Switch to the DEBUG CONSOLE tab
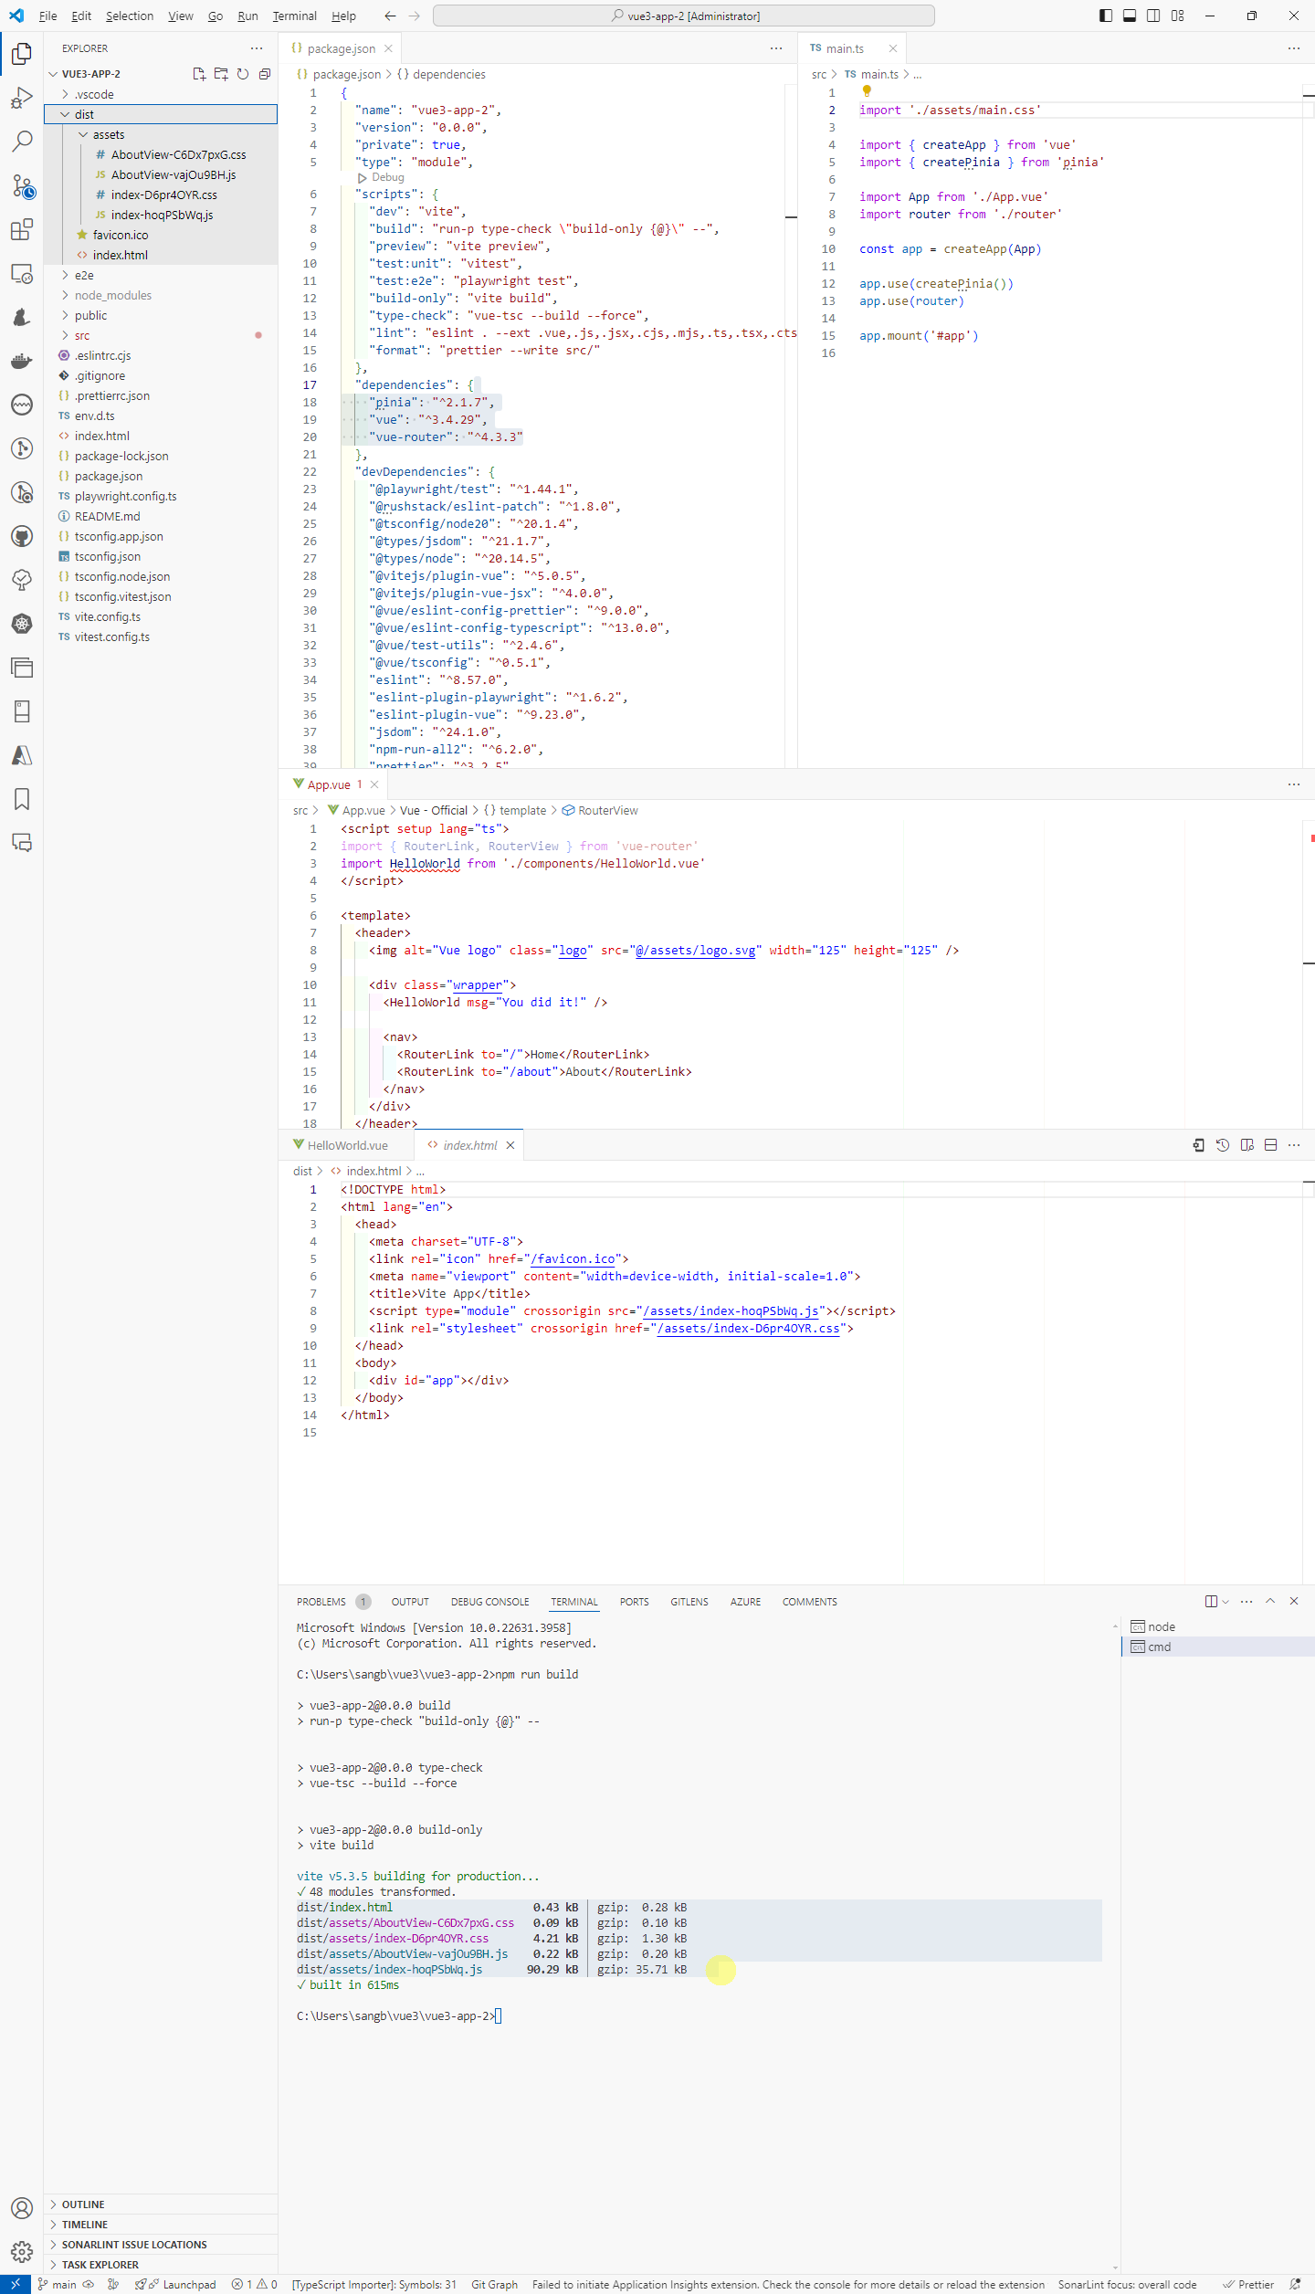 coord(489,1602)
